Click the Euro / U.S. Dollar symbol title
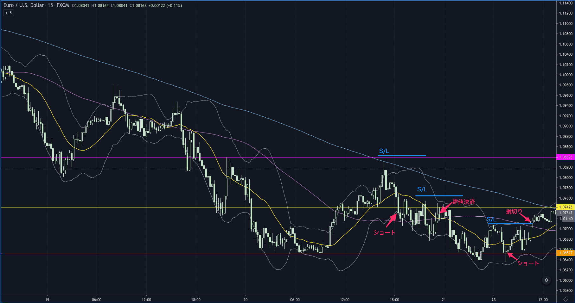 point(23,5)
